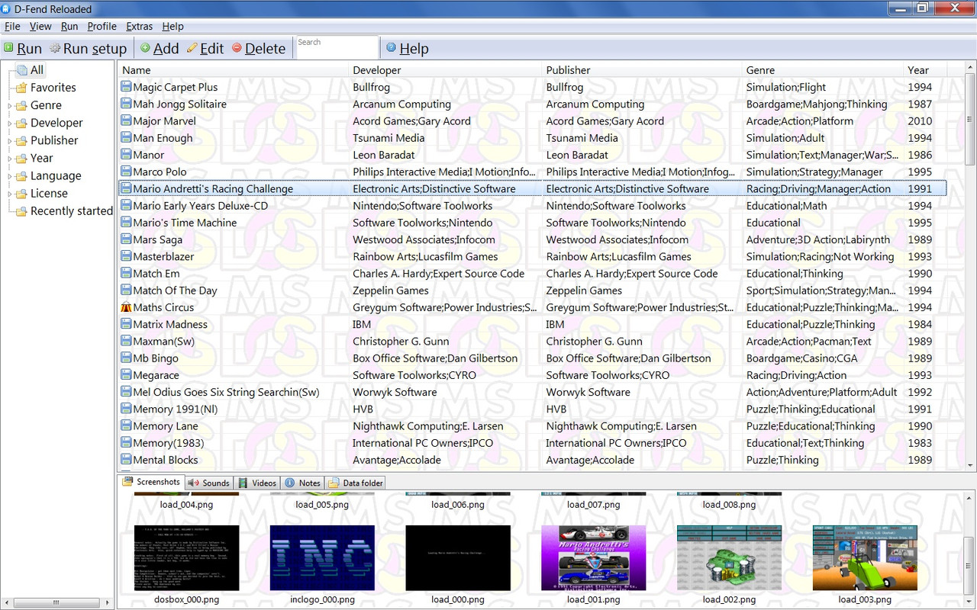Click the Megarace disk icon
Image resolution: width=977 pixels, height=610 pixels.
tap(126, 375)
